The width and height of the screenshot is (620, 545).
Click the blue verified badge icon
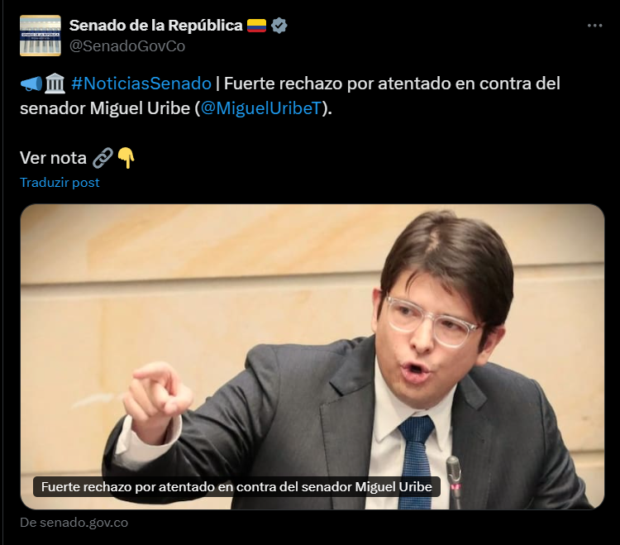[279, 26]
